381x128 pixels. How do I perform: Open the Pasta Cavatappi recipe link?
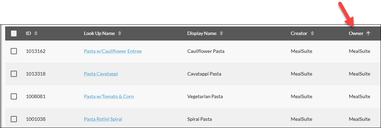point(101,74)
